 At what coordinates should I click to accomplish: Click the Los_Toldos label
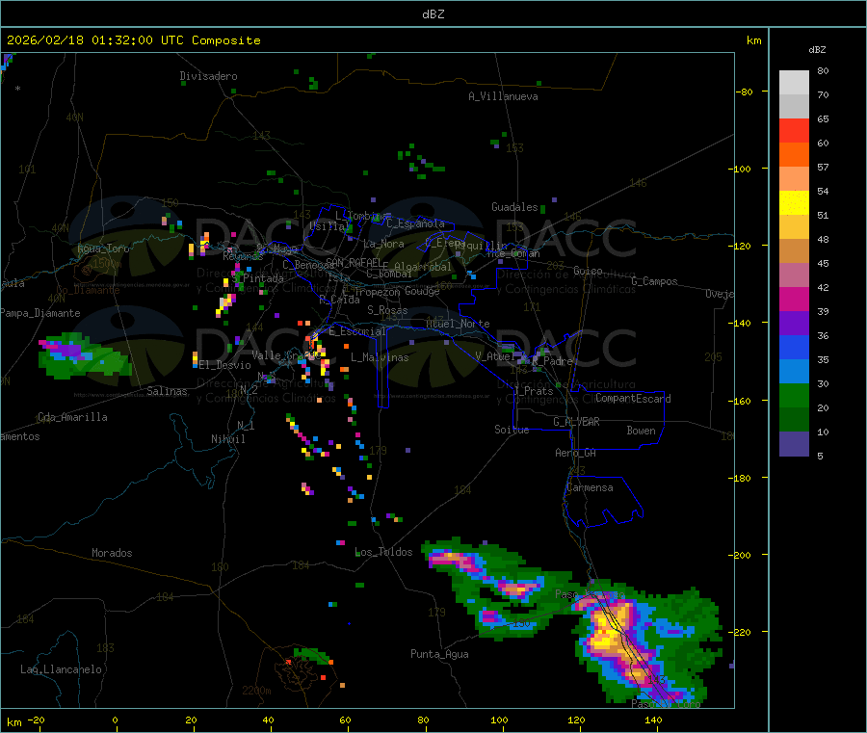coord(383,552)
